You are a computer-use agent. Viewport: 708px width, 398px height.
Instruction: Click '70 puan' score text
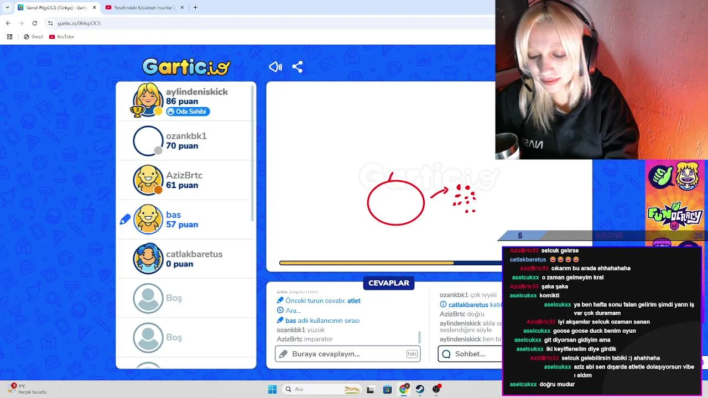pos(182,146)
